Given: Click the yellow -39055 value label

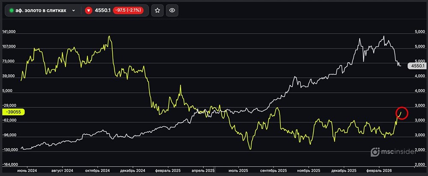Looking at the screenshot, I should (x=13, y=112).
